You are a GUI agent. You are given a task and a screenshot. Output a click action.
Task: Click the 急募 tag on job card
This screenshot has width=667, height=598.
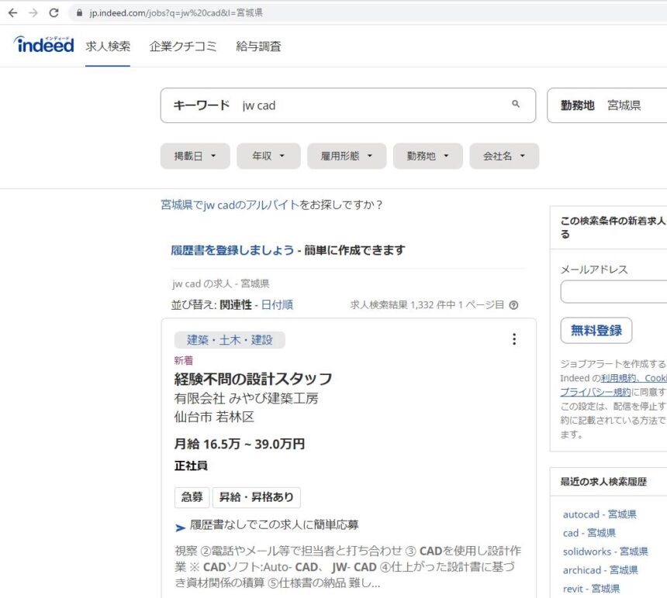coord(192,497)
